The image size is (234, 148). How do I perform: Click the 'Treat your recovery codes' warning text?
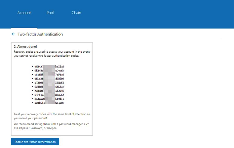(51, 116)
